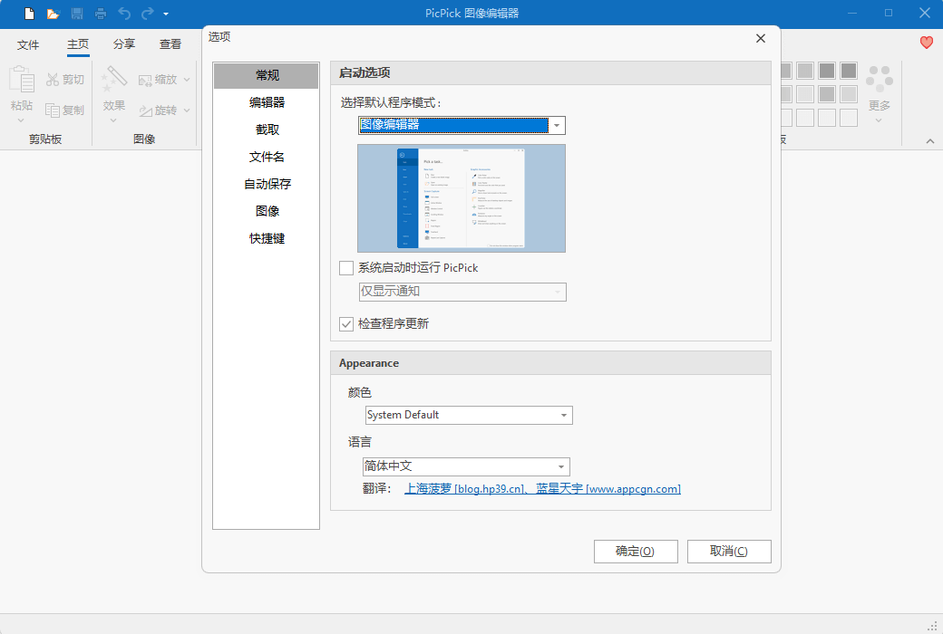Select 截取 category in options list
This screenshot has height=634, width=943.
click(x=267, y=130)
